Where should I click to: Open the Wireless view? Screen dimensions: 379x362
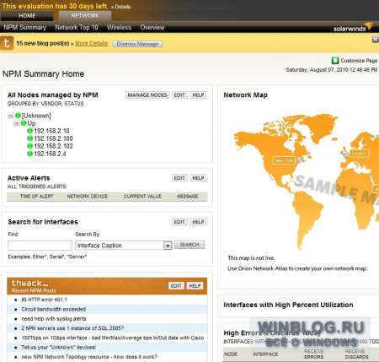[119, 27]
